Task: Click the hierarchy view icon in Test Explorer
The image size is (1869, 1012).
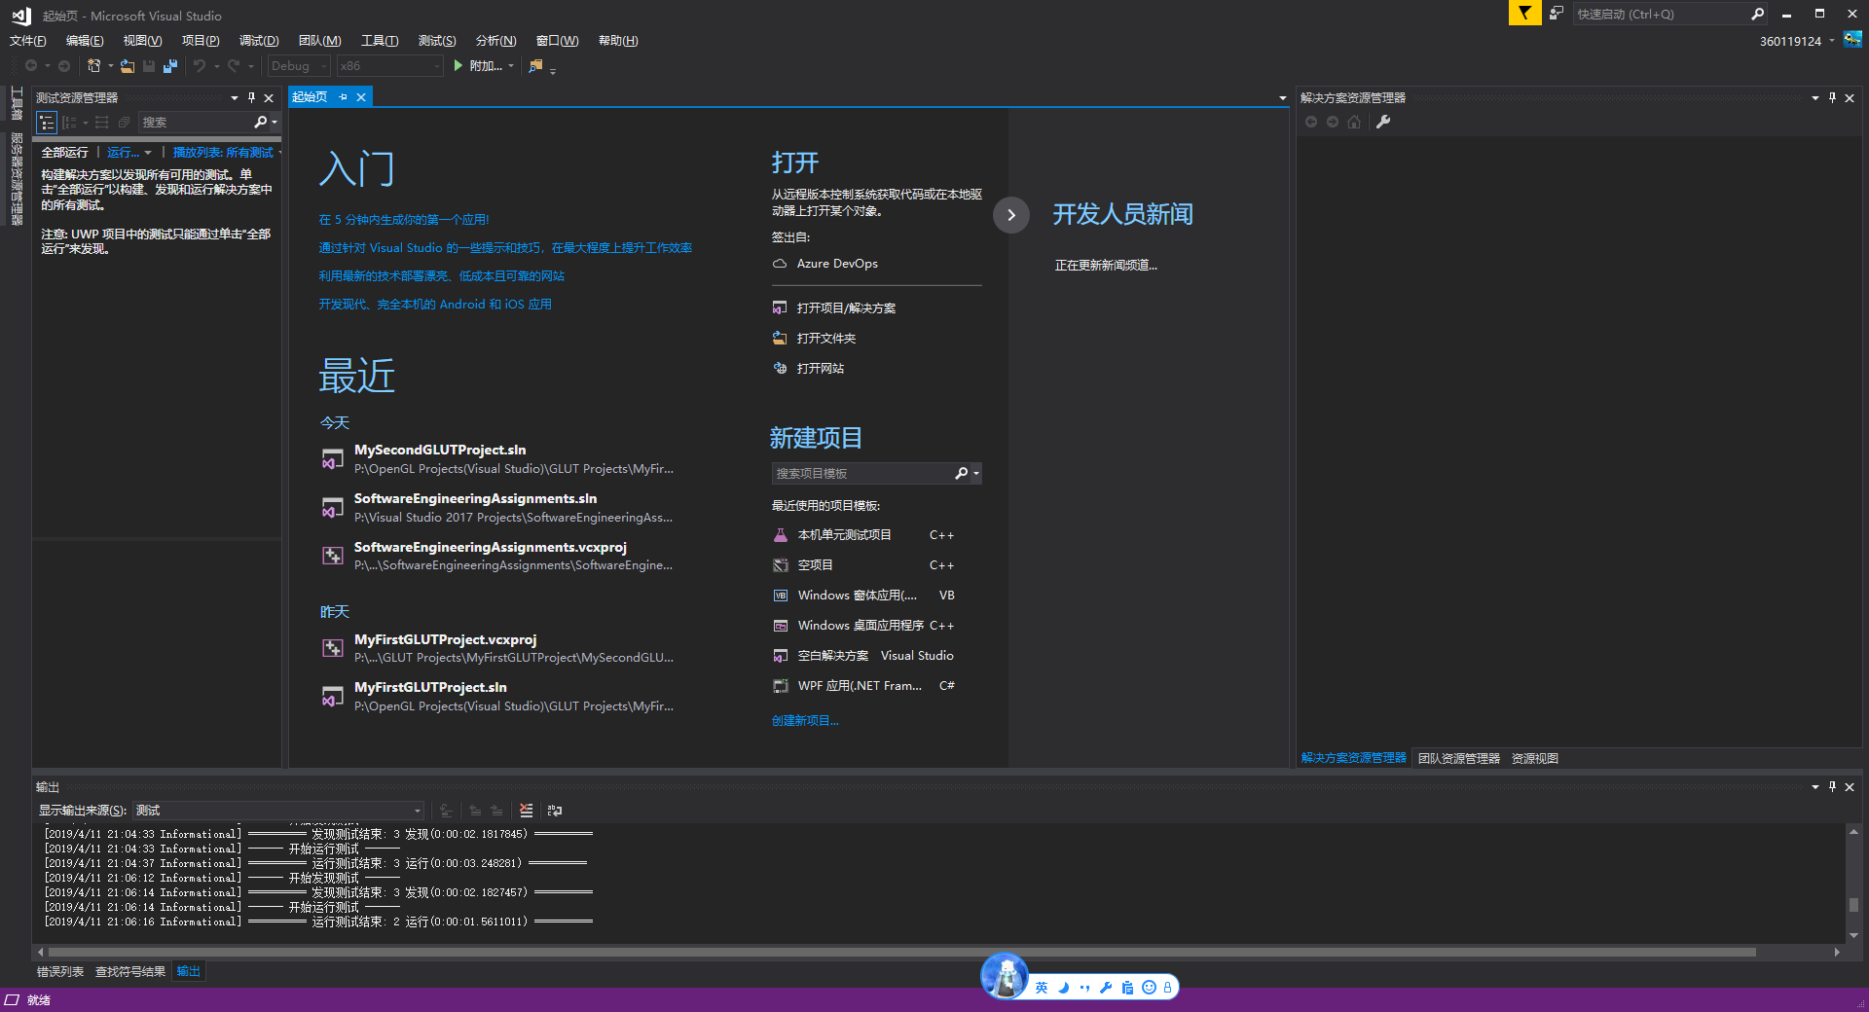Action: click(47, 123)
